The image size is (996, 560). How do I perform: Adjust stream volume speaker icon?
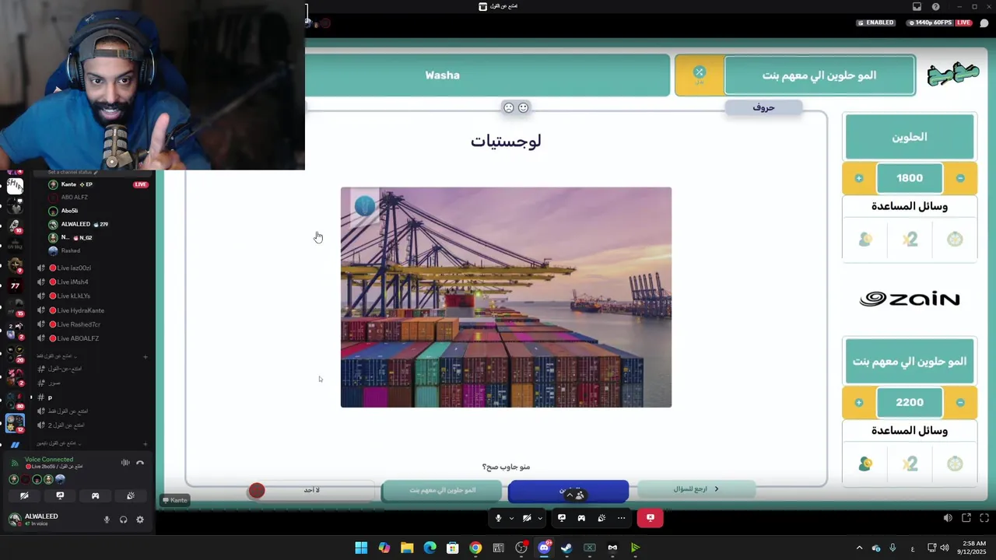click(x=947, y=518)
